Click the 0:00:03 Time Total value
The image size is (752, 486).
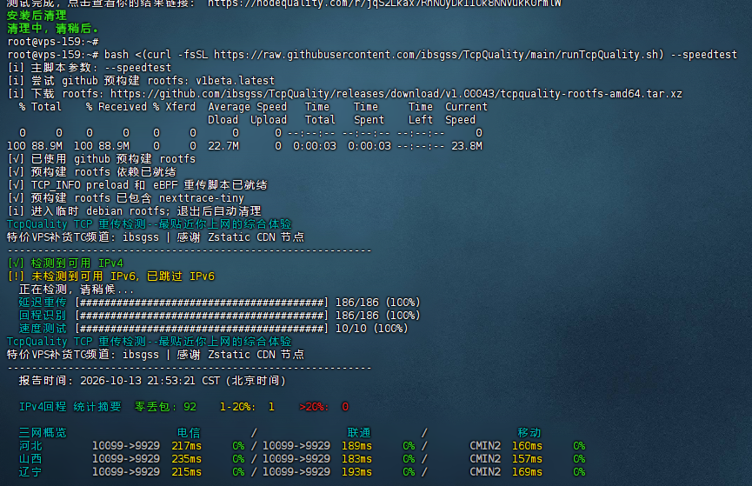click(315, 146)
